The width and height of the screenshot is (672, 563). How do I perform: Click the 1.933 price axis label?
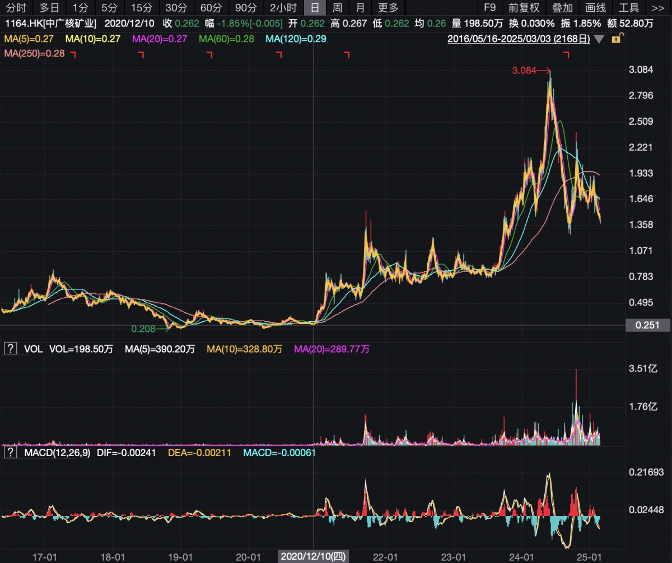click(x=641, y=173)
